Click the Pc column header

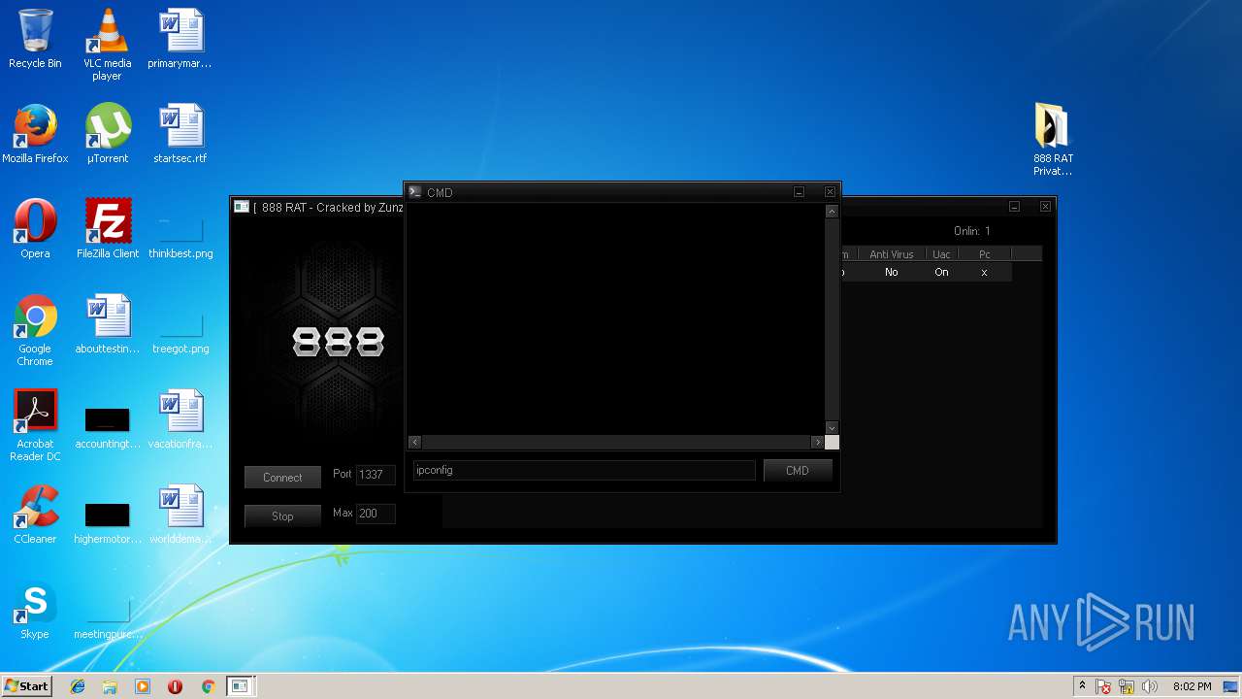tap(985, 254)
